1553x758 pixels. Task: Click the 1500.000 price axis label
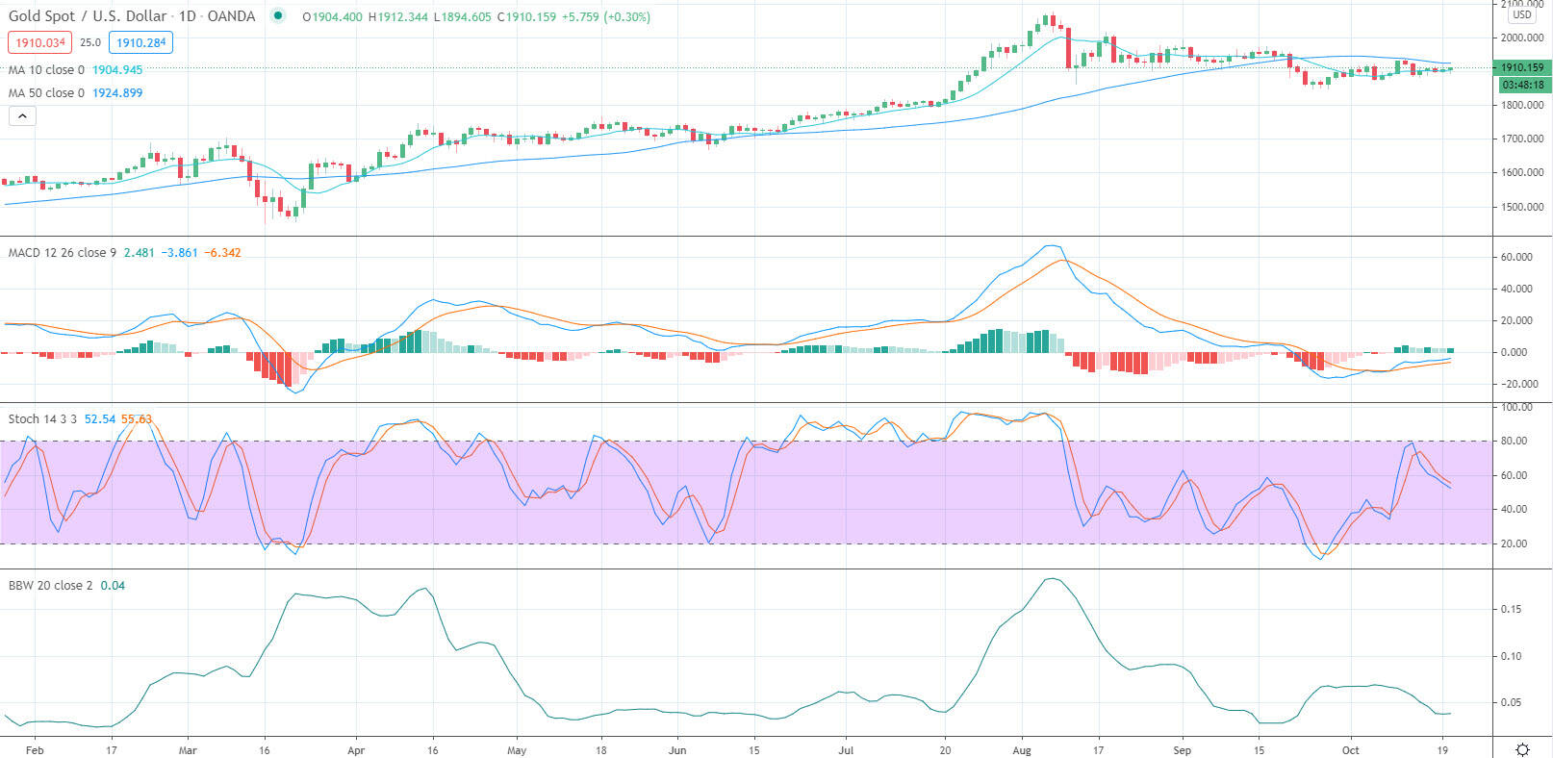(x=1522, y=207)
